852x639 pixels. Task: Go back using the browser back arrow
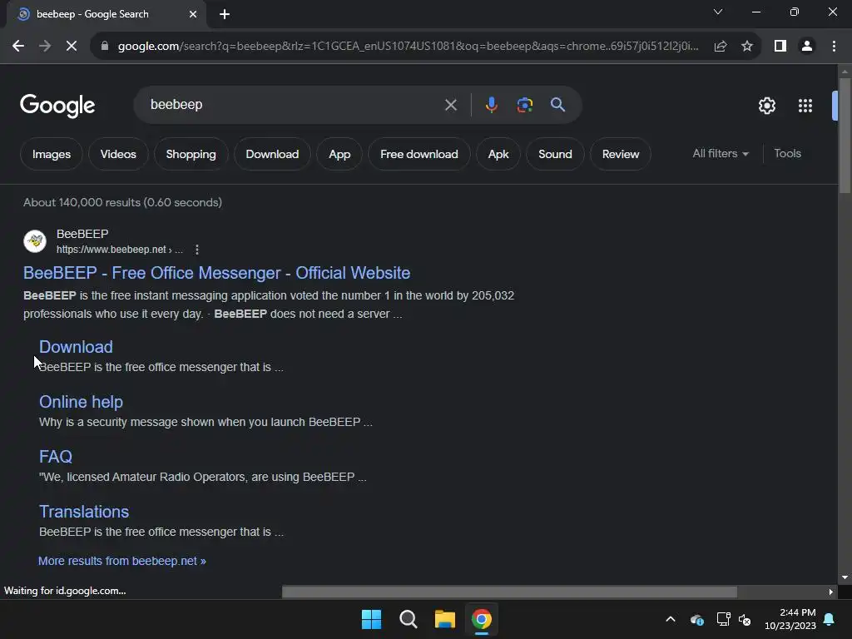[x=18, y=47]
